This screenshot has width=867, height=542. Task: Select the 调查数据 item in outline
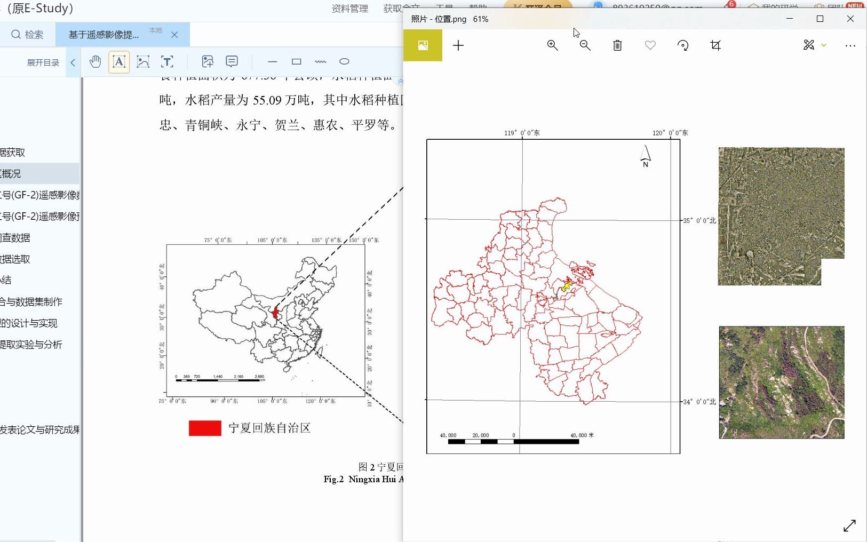pos(16,238)
